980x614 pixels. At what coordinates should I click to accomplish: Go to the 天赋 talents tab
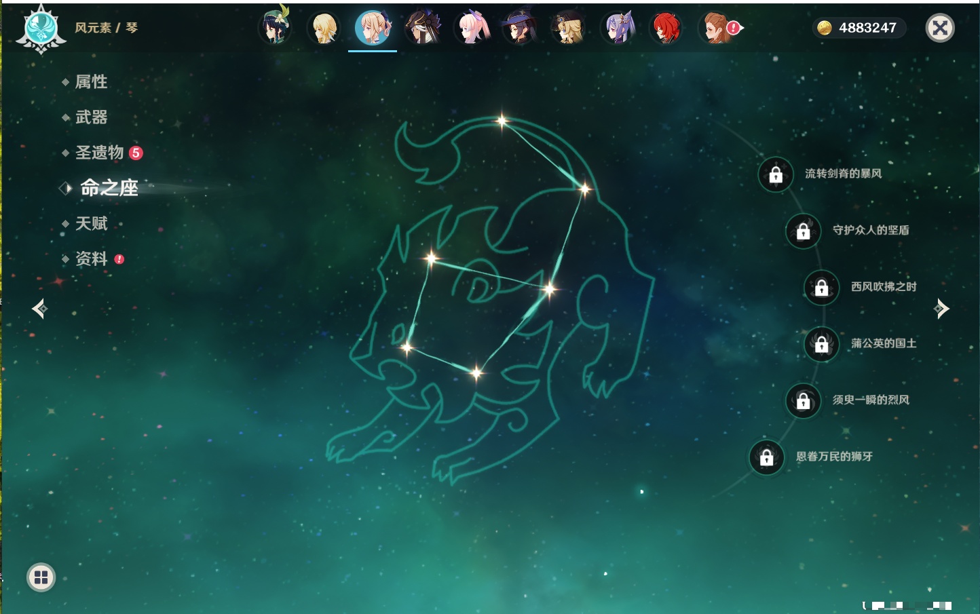pyautogui.click(x=91, y=223)
